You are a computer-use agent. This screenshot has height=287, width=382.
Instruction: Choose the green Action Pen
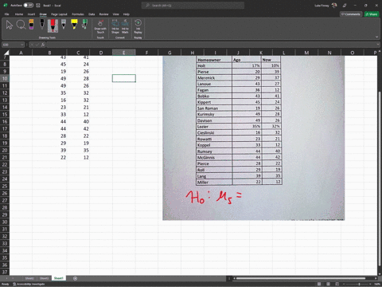84,24
